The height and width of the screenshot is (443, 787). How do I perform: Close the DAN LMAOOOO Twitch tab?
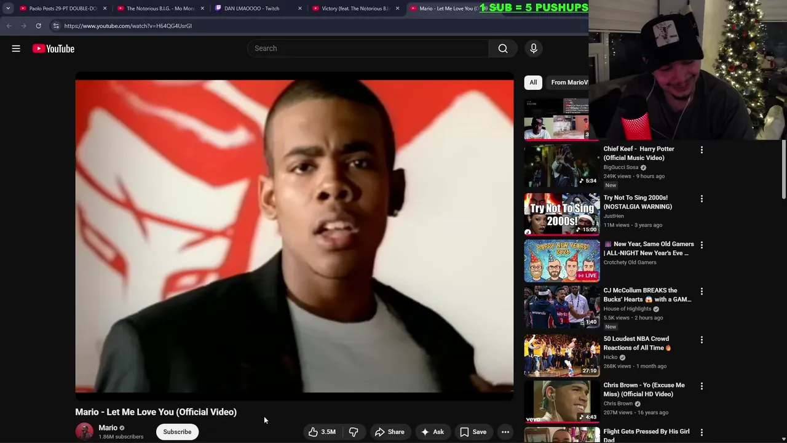click(300, 9)
